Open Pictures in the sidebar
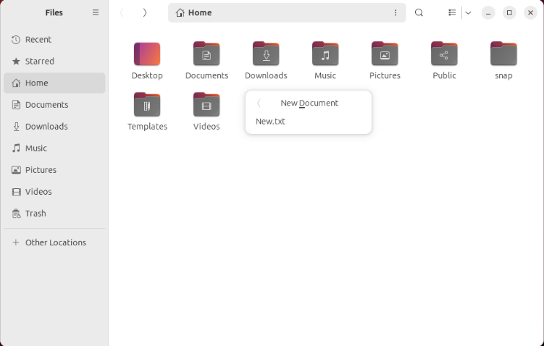 click(54, 170)
